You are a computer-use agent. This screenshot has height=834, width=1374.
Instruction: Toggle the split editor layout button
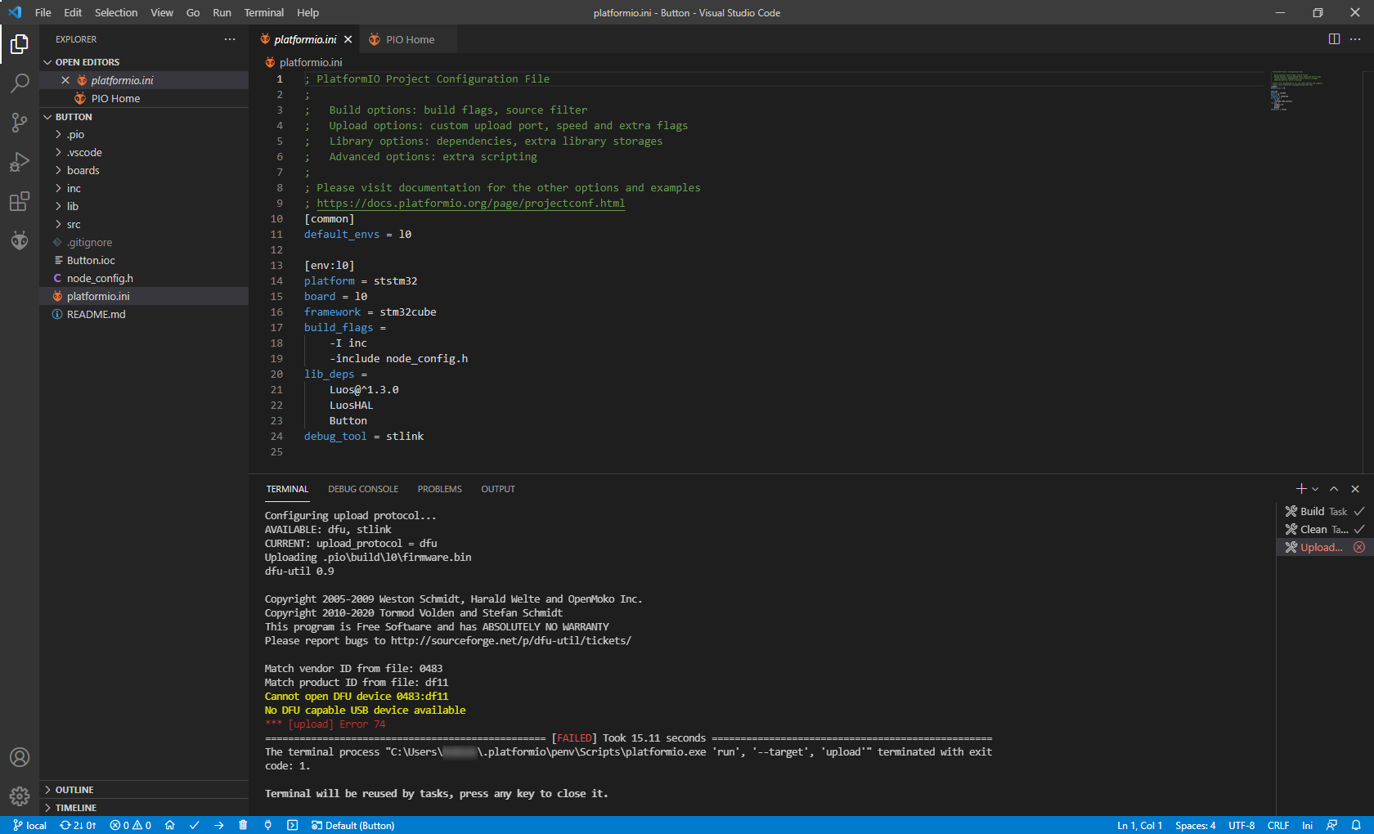click(1334, 39)
